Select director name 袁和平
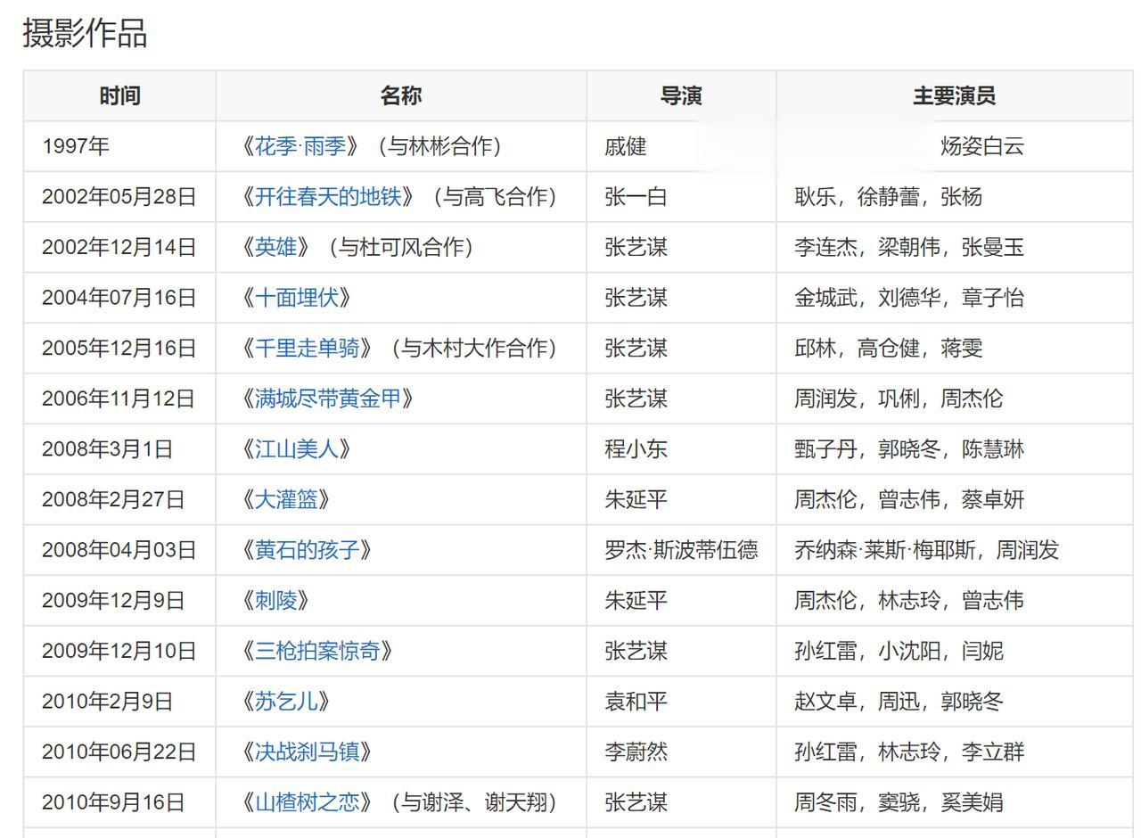The width and height of the screenshot is (1141, 838). 636,702
